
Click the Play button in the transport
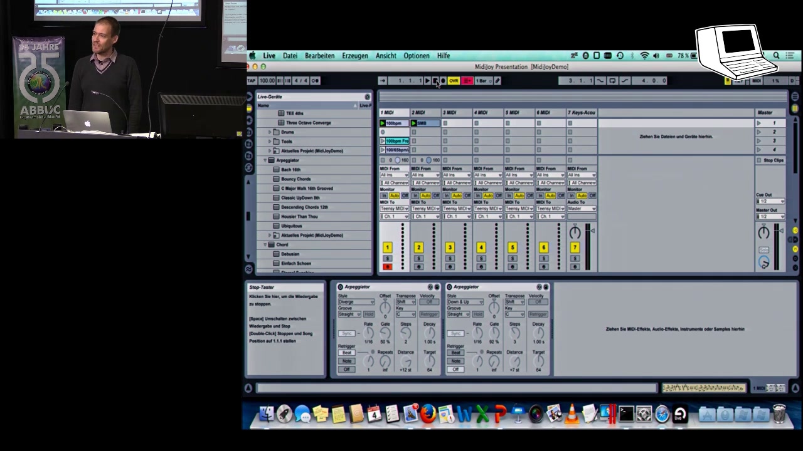(427, 81)
